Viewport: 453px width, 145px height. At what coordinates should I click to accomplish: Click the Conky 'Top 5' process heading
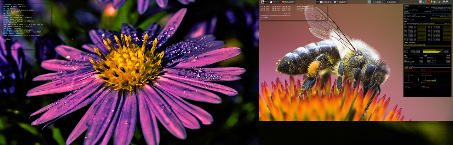(x=425, y=56)
